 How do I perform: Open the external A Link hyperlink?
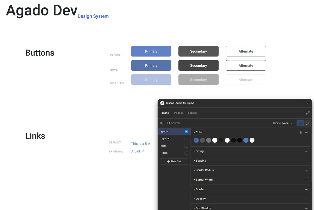(136, 151)
